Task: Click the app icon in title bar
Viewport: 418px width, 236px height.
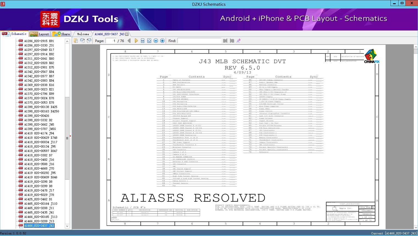Action: coord(3,4)
